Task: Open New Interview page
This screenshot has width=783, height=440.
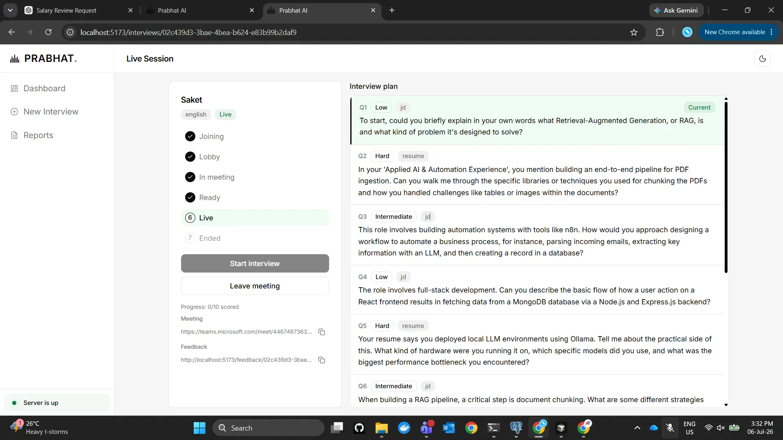Action: point(51,112)
